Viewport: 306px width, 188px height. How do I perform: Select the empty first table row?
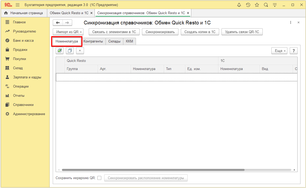coord(177,77)
